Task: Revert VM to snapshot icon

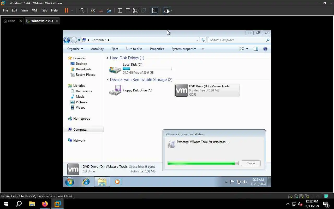Action: (x=101, y=10)
